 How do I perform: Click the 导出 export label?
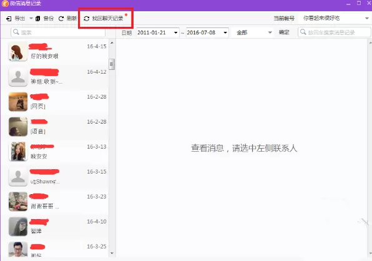click(20, 18)
